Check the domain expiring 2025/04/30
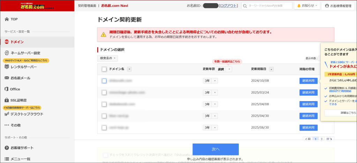 104,116
